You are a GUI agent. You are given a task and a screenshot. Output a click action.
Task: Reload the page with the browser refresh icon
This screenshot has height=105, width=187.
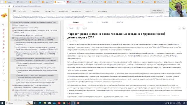(9, 6)
